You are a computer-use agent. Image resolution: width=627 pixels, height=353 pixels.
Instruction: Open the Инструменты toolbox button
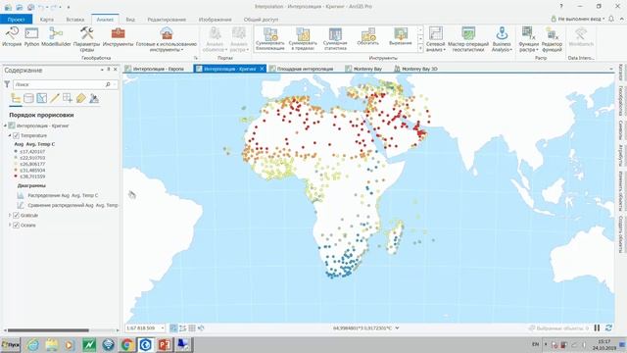tap(118, 37)
